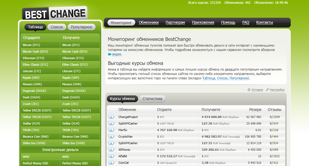This screenshot has width=309, height=166.
Task: Switch to the Таблица tab
Action: click(35, 27)
